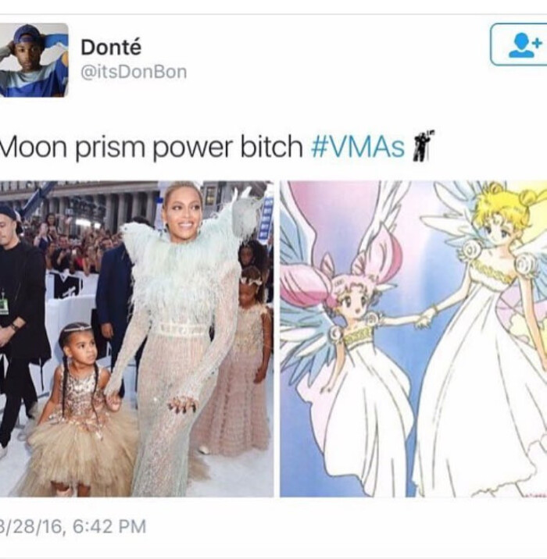Click the MTV logo on the barrier
The image size is (547, 559).
[x=68, y=284]
